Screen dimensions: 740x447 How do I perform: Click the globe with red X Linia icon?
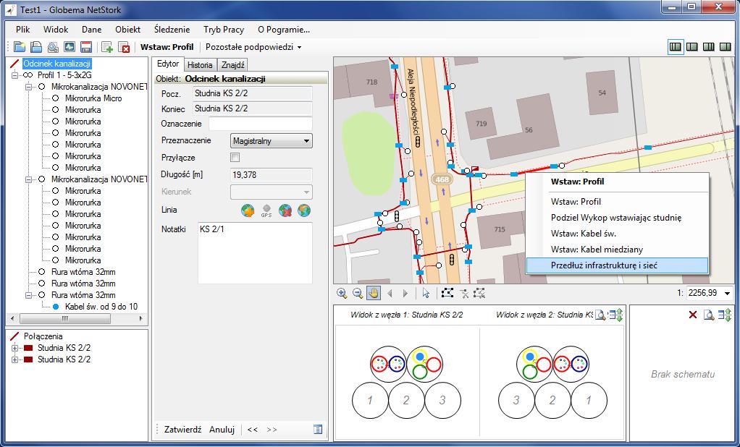pyautogui.click(x=285, y=210)
